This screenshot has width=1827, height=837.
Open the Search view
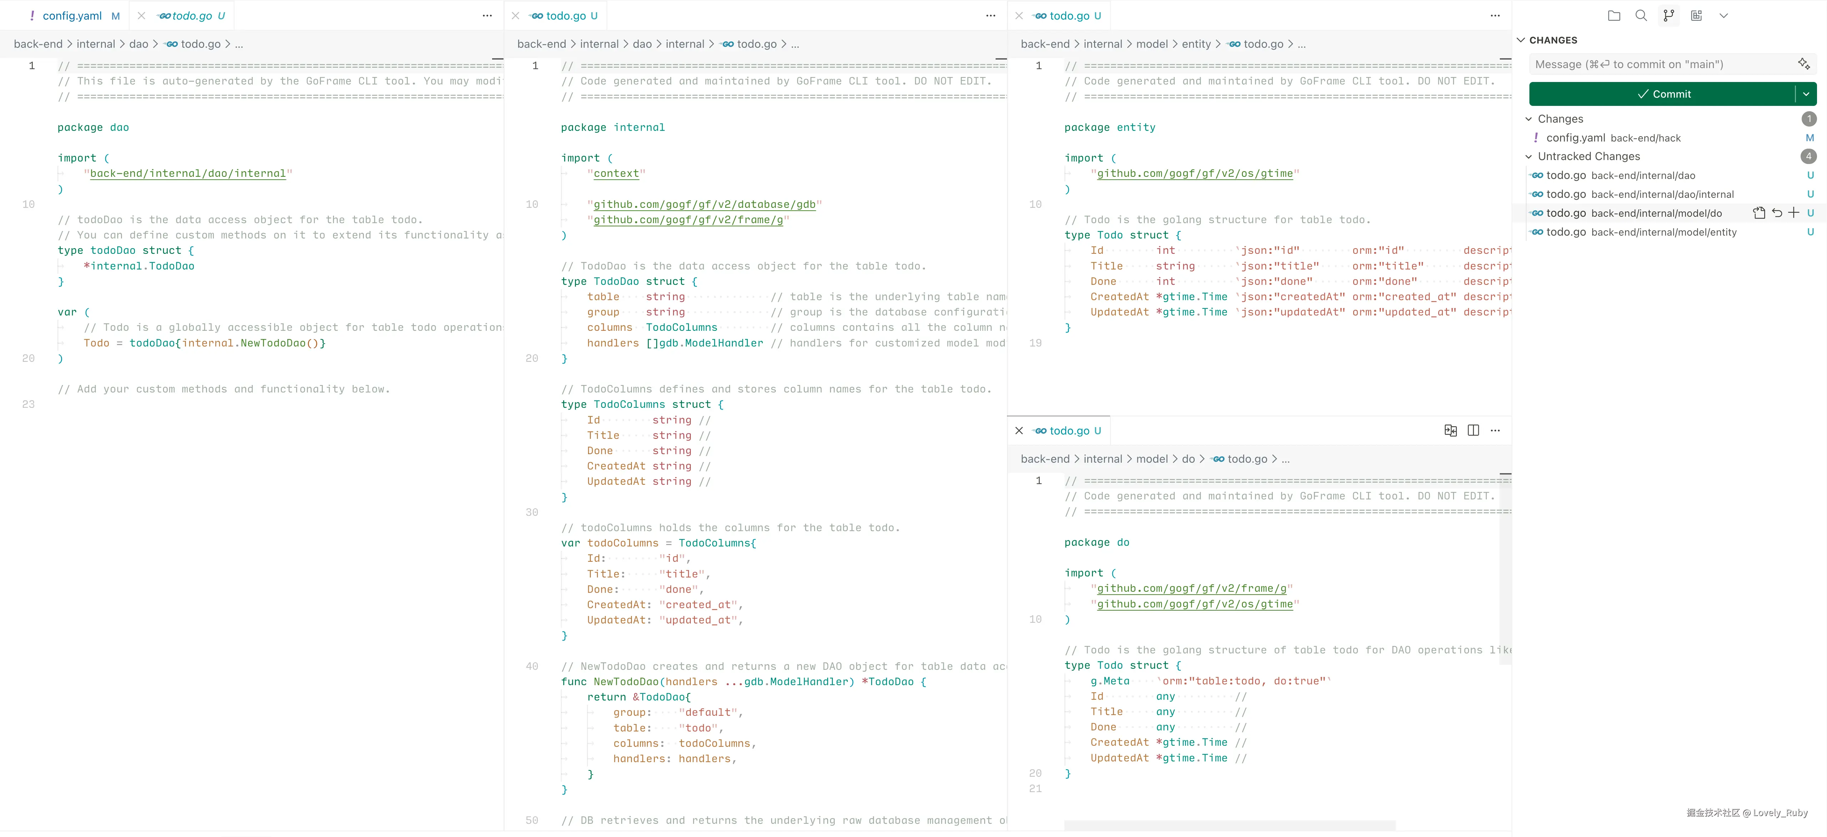click(1640, 16)
